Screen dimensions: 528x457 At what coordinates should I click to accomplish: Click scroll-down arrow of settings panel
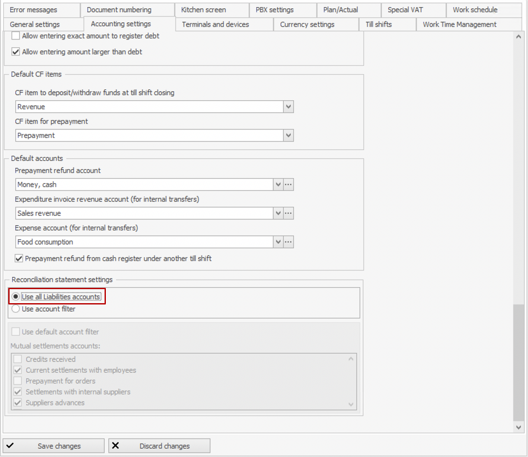tap(519, 426)
